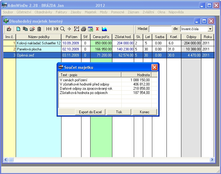Image resolution: width=221 pixels, height=174 pixels.
Task: Click the Konec button
Action: [x=145, y=112]
